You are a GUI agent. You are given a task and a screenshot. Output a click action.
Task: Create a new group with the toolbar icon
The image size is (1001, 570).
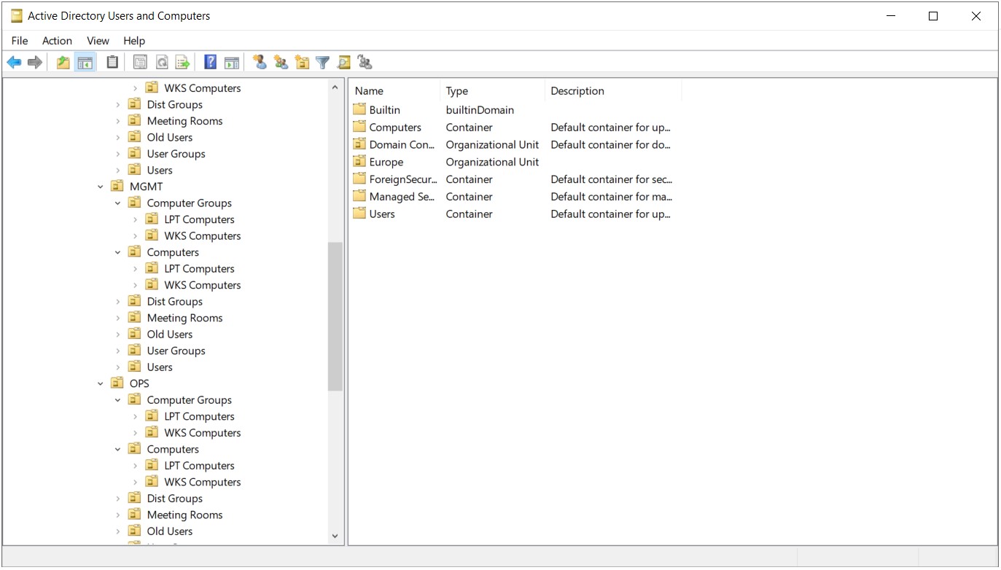click(281, 63)
